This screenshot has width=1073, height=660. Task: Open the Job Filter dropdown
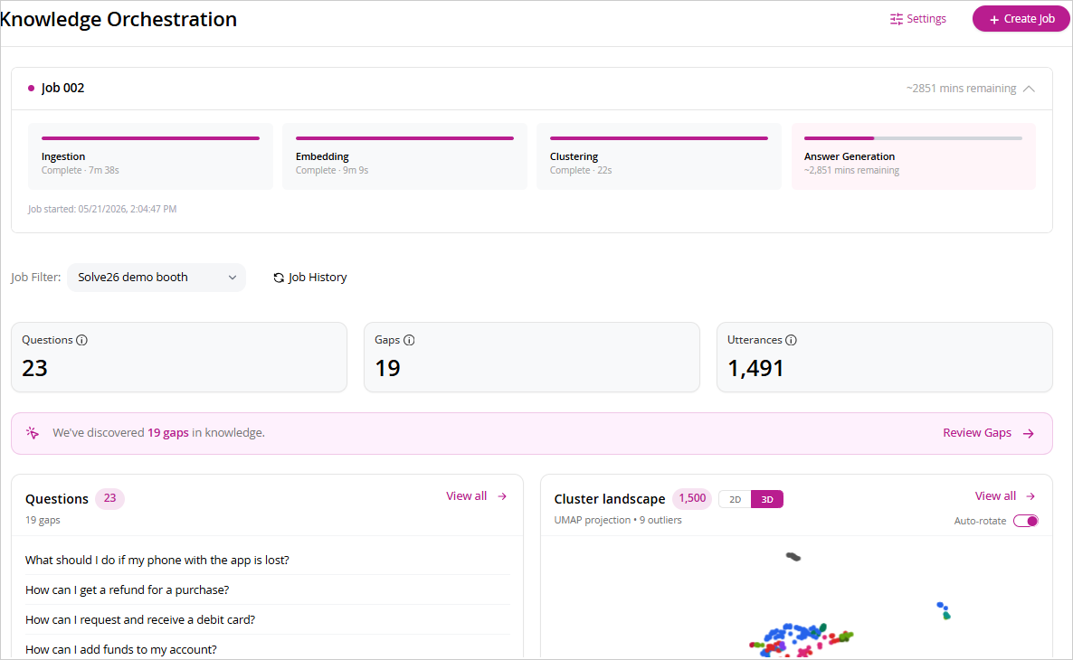click(x=156, y=278)
